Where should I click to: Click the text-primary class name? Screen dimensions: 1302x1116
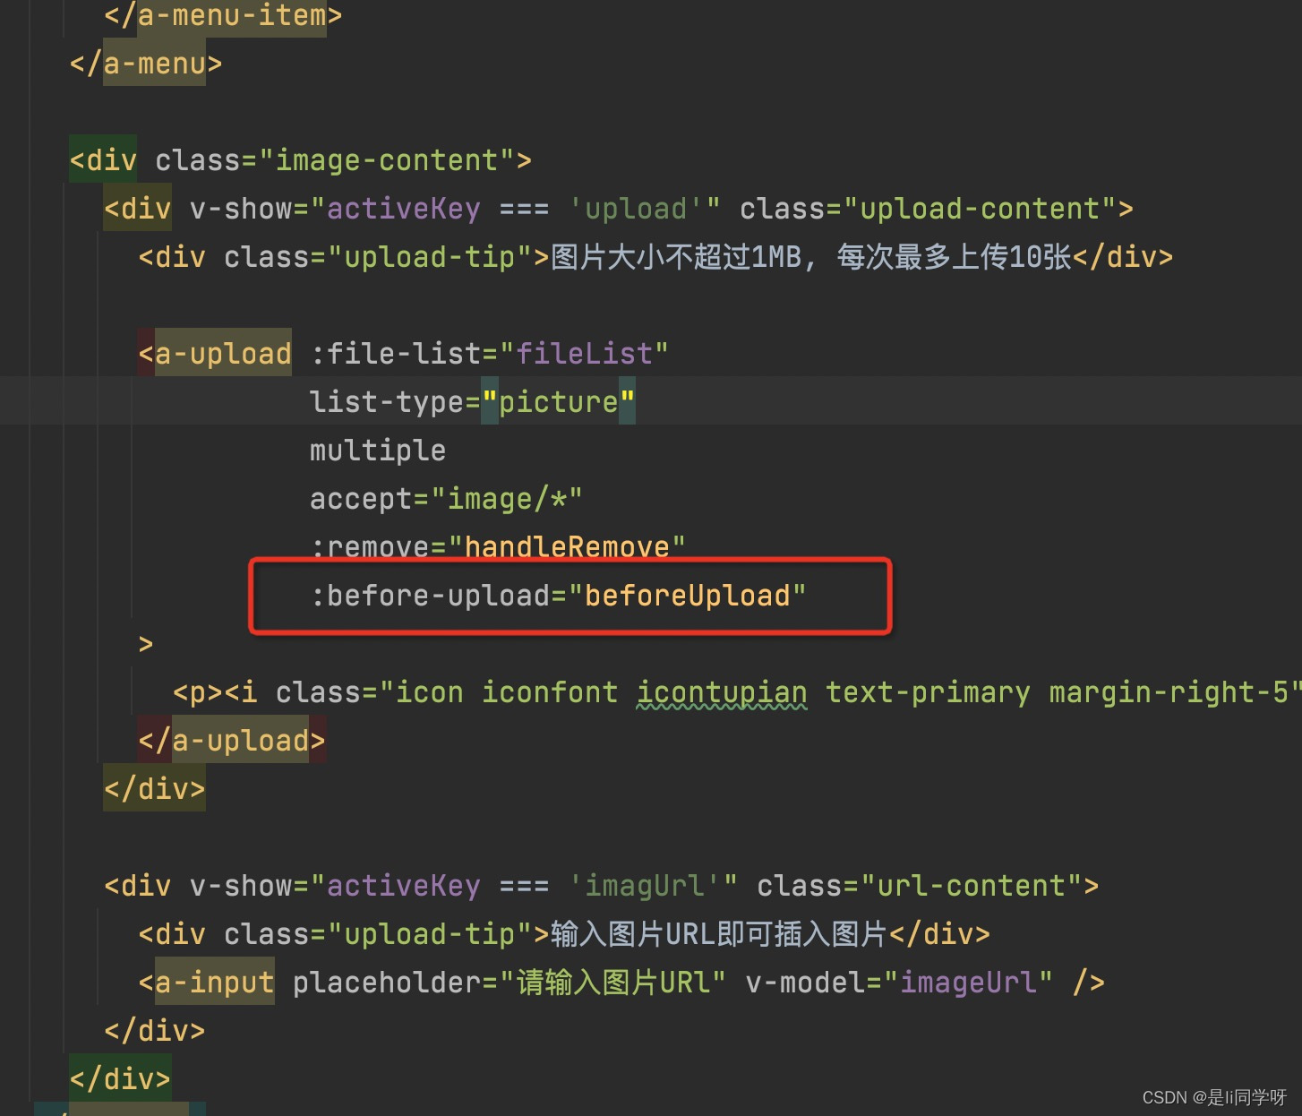(927, 692)
